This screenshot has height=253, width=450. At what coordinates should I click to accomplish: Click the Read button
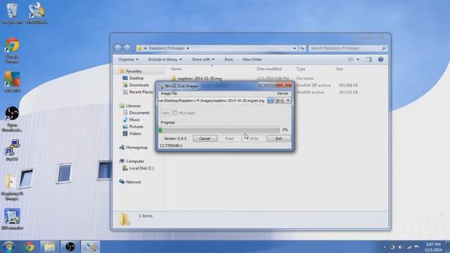(229, 138)
